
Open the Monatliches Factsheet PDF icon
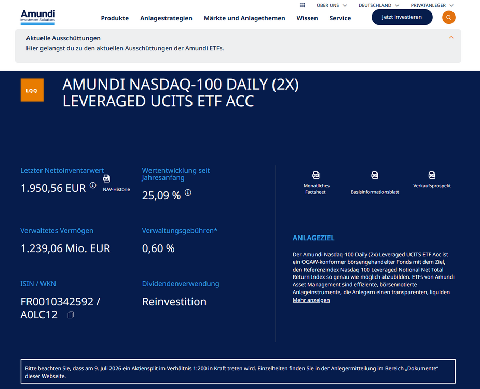316,175
